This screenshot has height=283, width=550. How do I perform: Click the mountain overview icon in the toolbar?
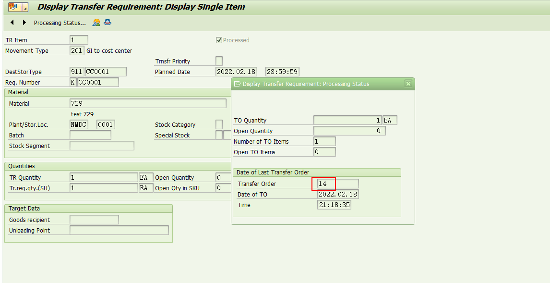[x=96, y=23]
